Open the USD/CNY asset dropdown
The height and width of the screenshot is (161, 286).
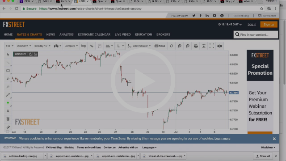click(24, 46)
